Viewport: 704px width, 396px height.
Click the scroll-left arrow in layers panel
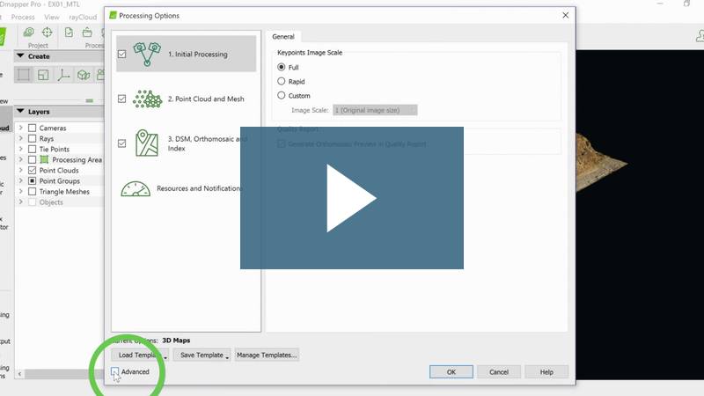[x=19, y=373]
